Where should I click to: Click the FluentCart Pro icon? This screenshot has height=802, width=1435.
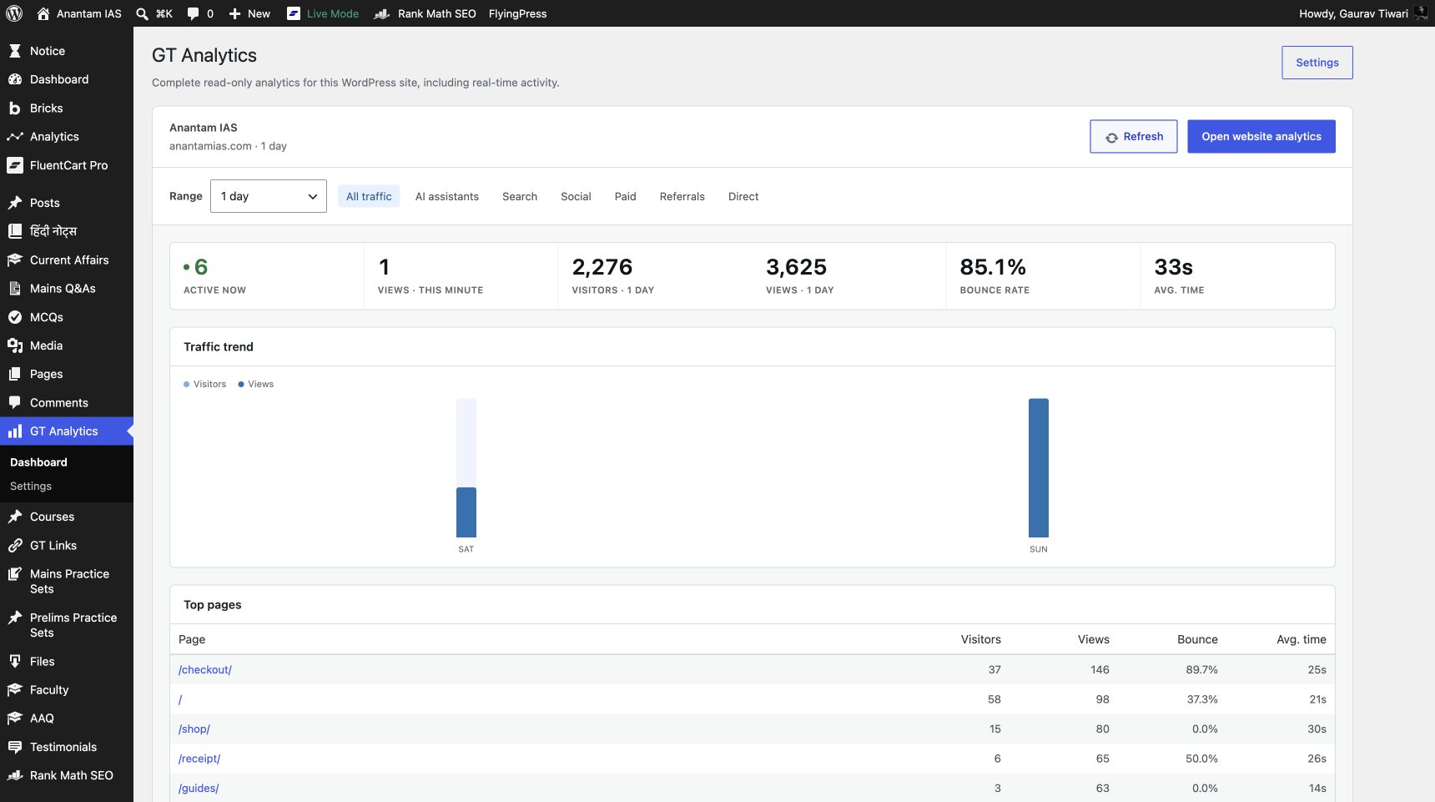(x=14, y=165)
